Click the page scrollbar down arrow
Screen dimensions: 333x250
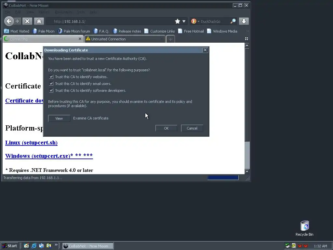[247, 171]
